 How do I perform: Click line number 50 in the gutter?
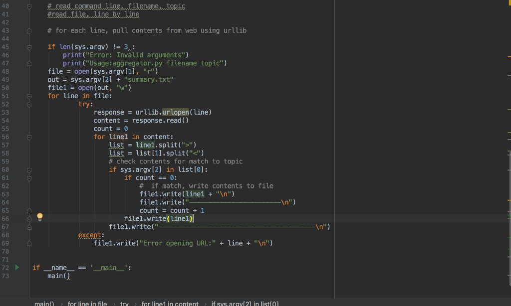click(x=5, y=88)
